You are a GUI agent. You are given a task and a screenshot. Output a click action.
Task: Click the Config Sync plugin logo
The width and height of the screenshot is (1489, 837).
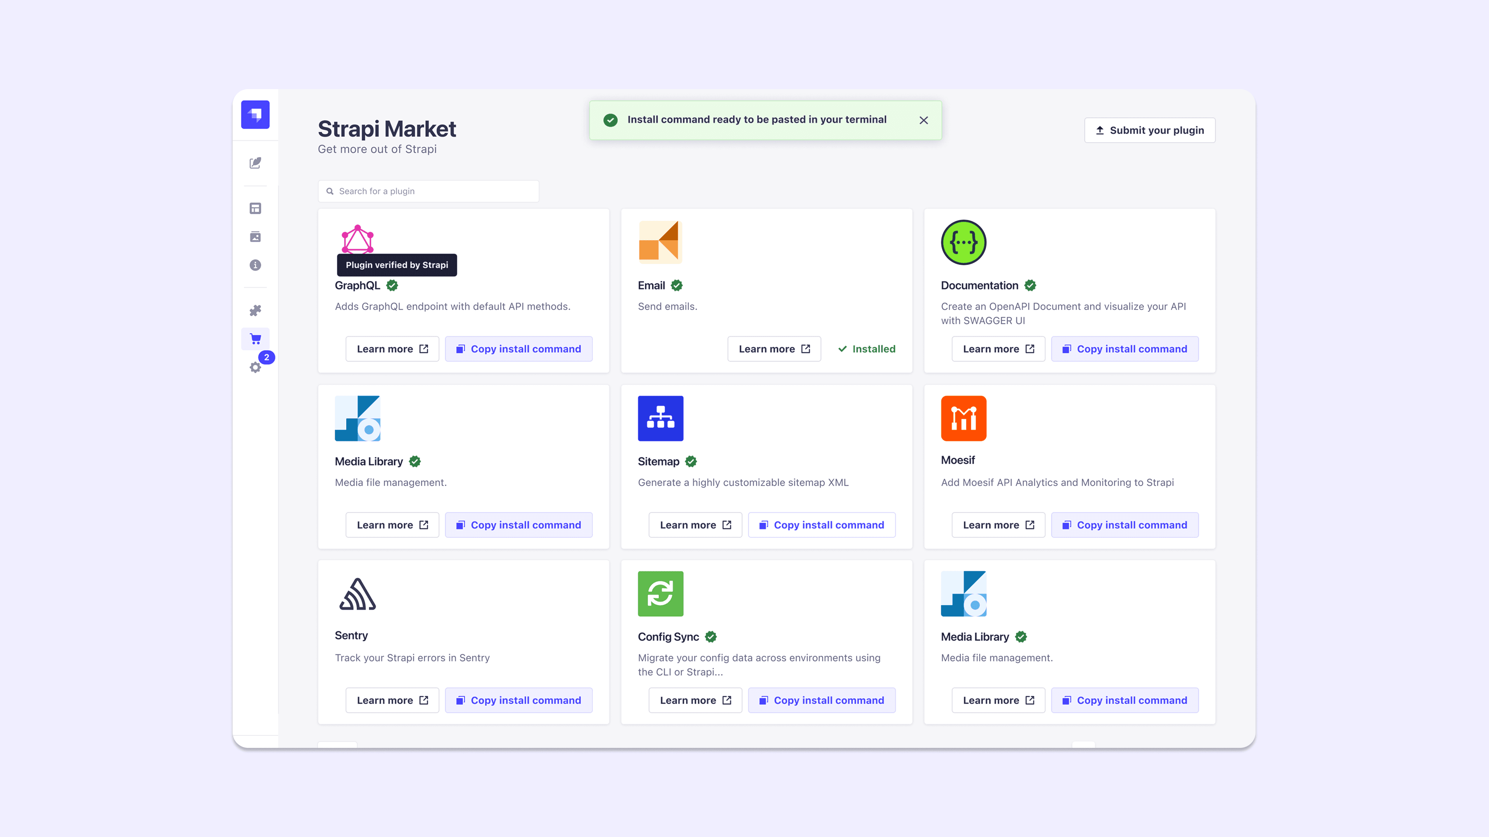(x=660, y=594)
